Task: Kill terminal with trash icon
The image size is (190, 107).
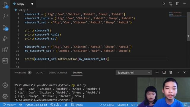Action: coord(171,73)
